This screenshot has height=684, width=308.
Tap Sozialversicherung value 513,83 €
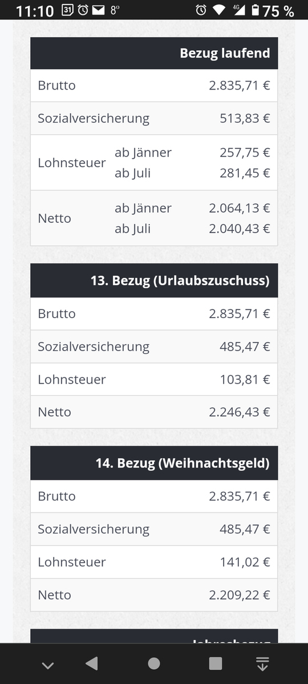tap(245, 119)
